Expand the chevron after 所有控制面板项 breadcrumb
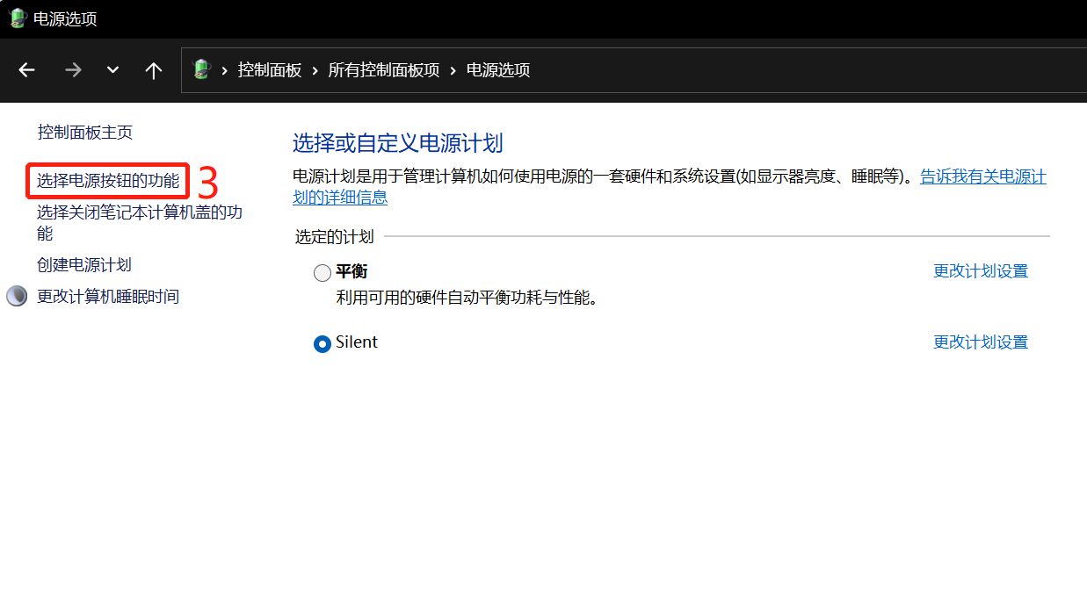The height and width of the screenshot is (590, 1087). click(x=453, y=70)
